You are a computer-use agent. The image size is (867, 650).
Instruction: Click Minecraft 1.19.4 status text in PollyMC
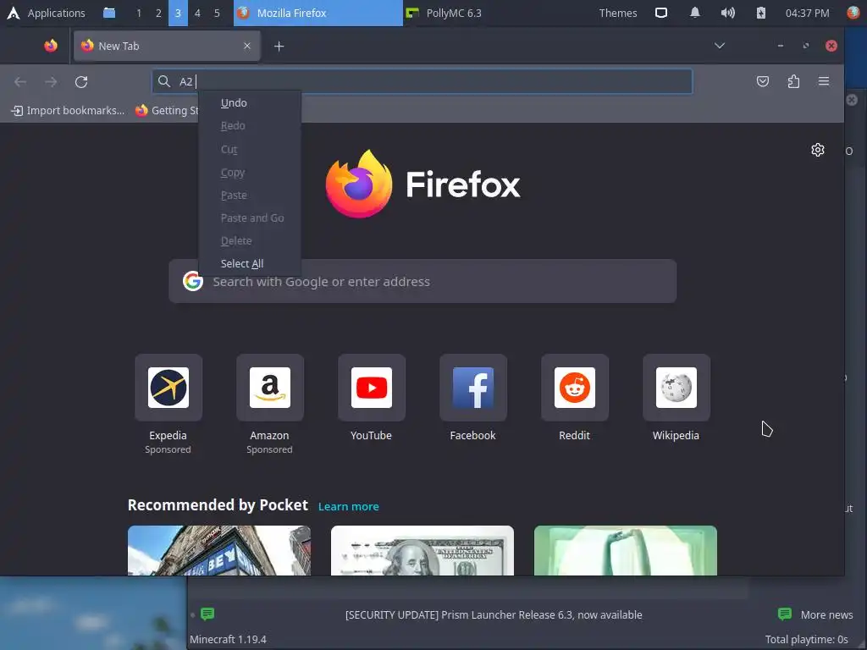click(228, 640)
